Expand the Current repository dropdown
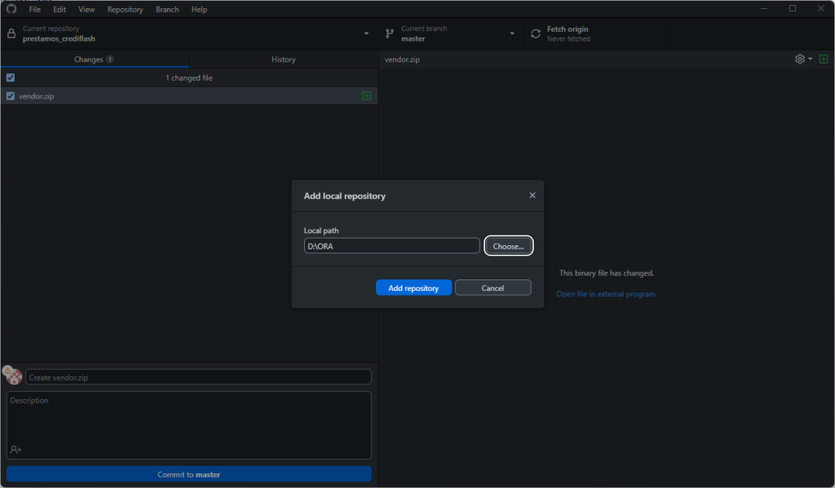Viewport: 835px width, 488px height. point(366,33)
